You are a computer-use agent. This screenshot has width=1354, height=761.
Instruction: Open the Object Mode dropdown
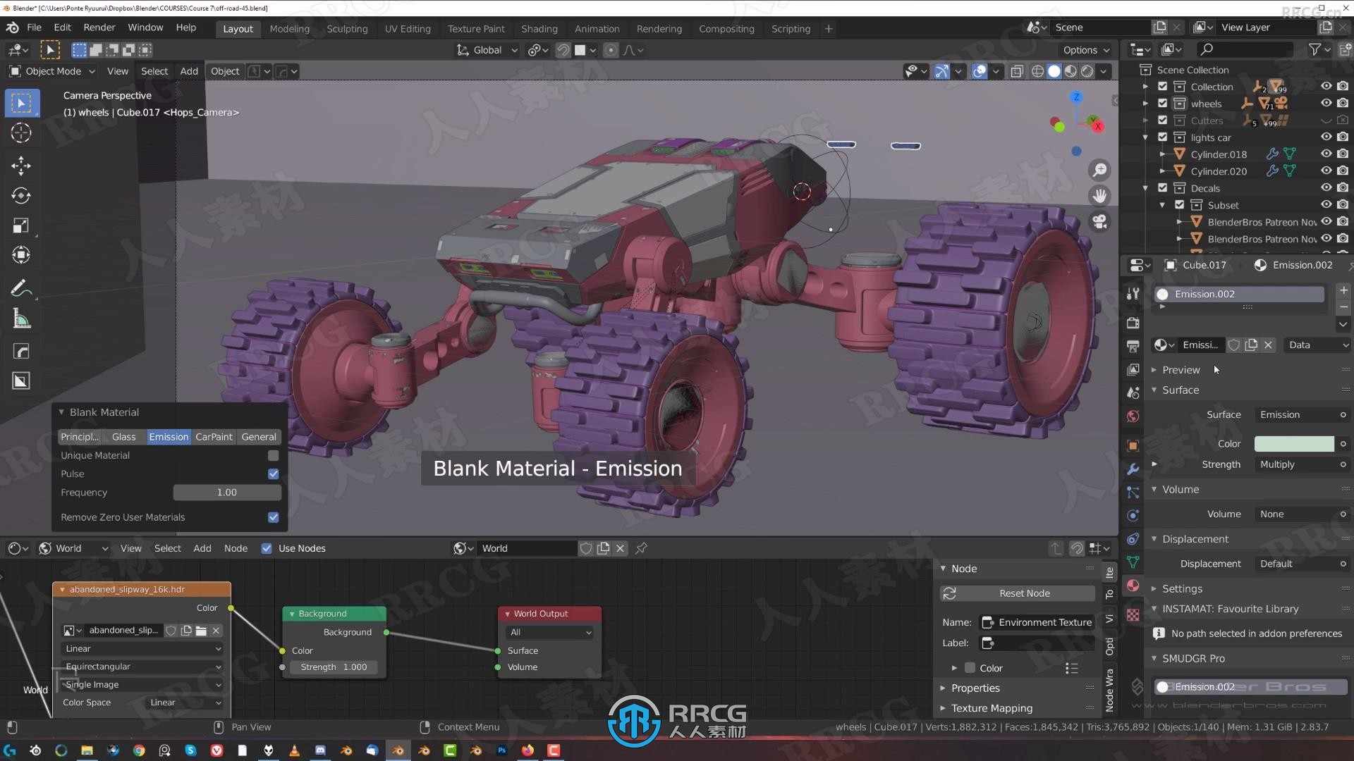tap(53, 71)
